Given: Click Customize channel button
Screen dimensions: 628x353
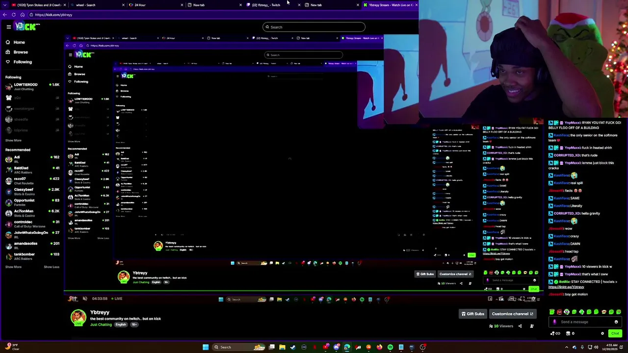Looking at the screenshot, I should point(512,314).
